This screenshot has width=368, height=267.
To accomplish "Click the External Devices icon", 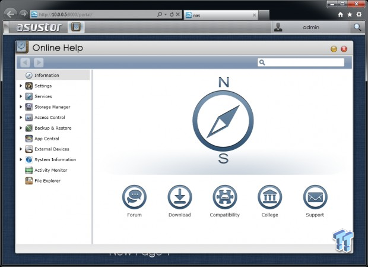I will 29,149.
